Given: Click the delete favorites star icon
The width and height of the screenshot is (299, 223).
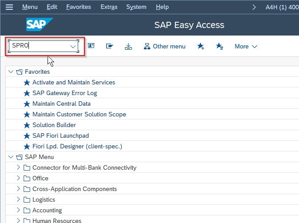Looking at the screenshot, I should pyautogui.click(x=219, y=46).
